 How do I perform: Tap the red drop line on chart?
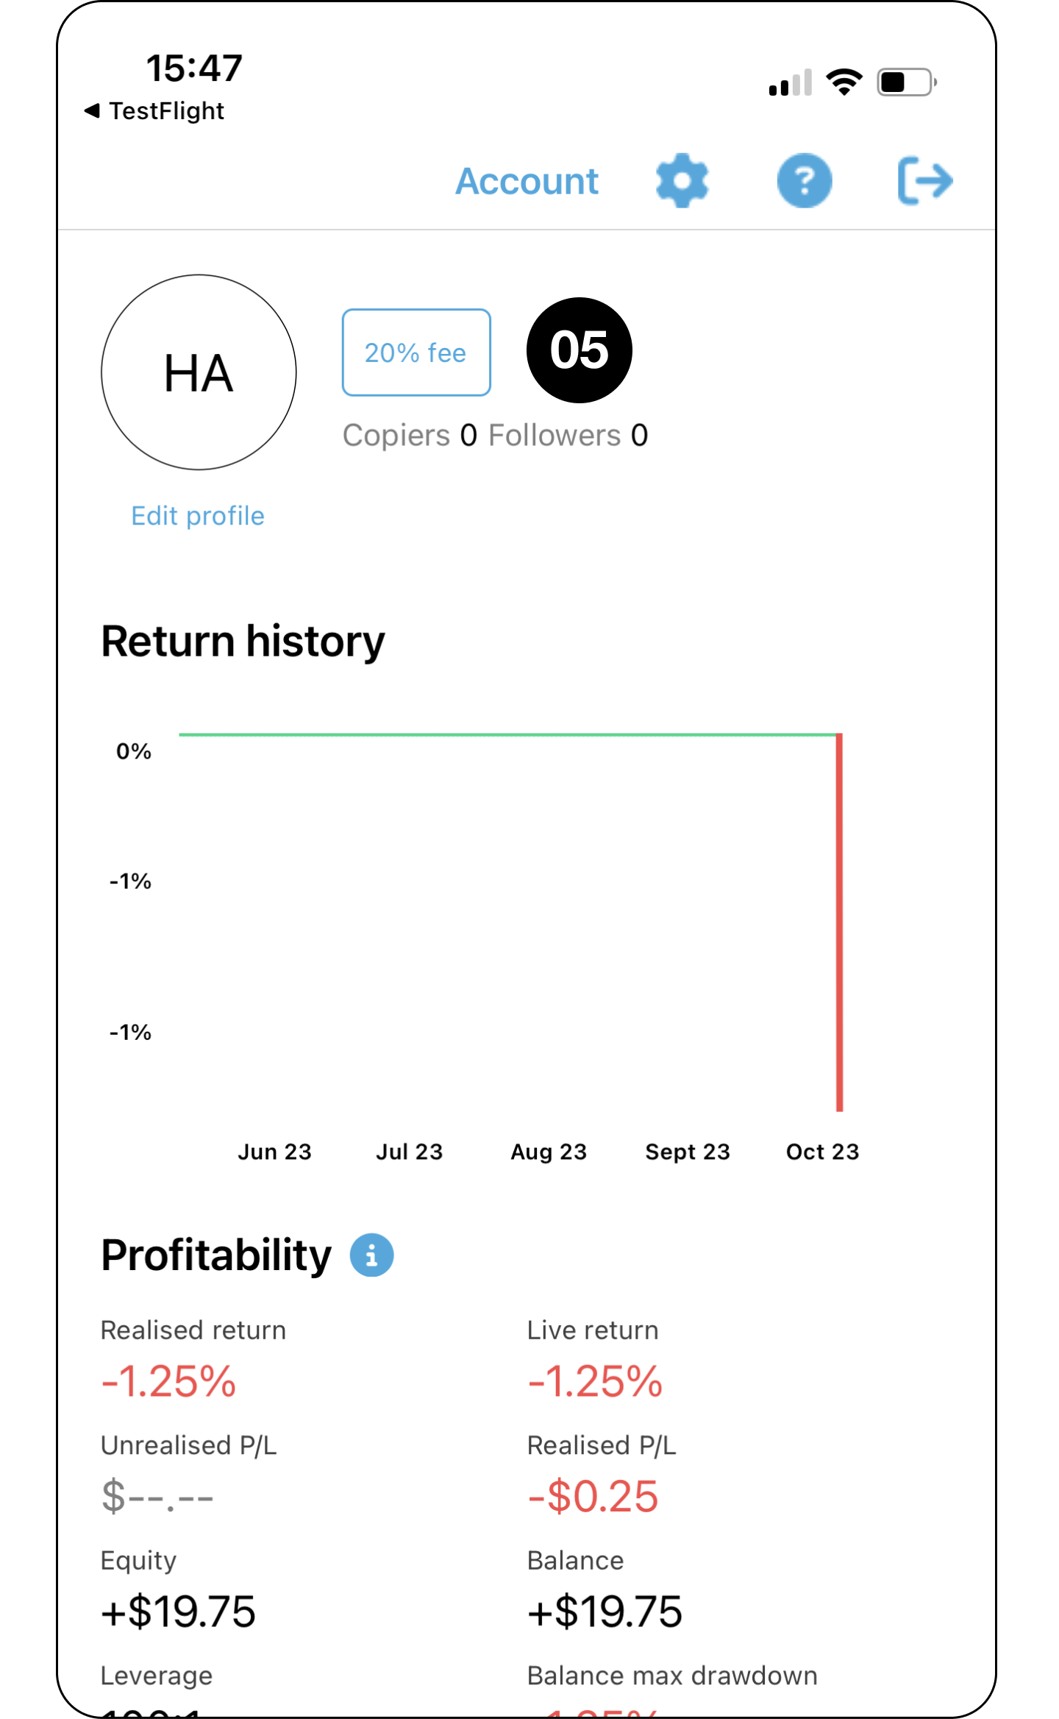[x=839, y=920]
